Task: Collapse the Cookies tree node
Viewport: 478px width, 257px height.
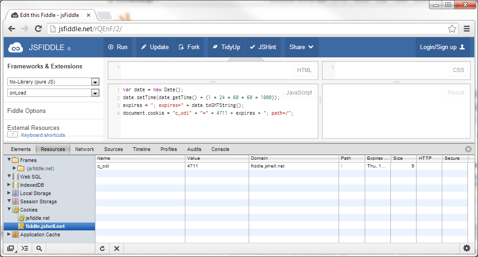Action: pyautogui.click(x=9, y=209)
